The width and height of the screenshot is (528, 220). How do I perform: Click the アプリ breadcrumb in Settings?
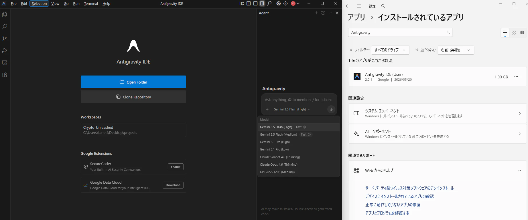coord(356,17)
